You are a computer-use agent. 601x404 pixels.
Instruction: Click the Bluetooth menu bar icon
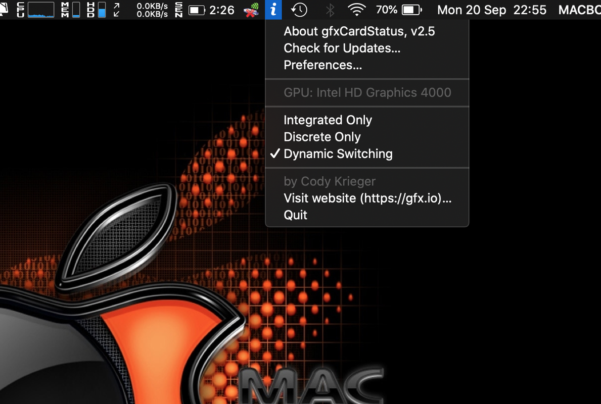tap(330, 10)
